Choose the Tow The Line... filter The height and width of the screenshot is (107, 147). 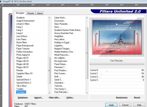pyautogui.click(x=61, y=92)
